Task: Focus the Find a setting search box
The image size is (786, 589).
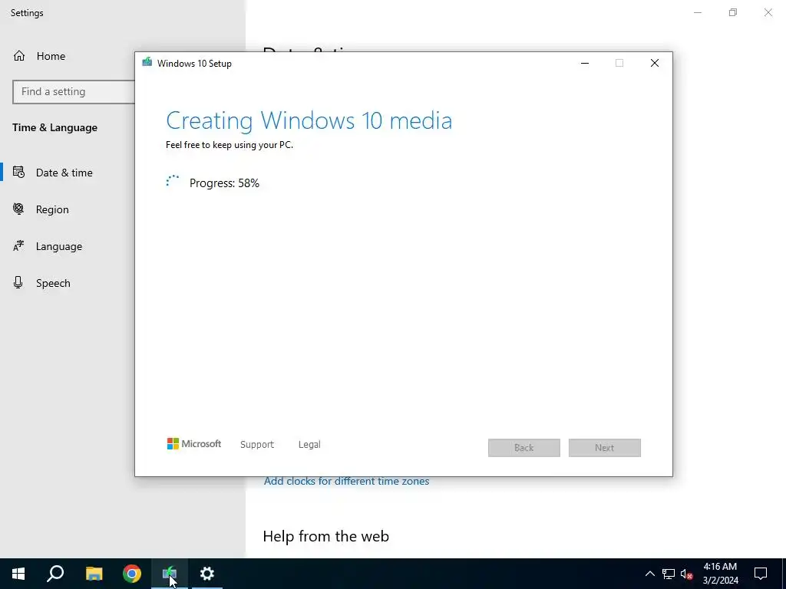Action: pyautogui.click(x=74, y=92)
